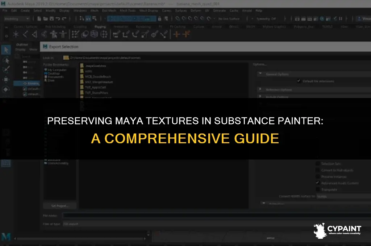Activate the Lasso Select tool in toolbox
This screenshot has width=371, height=246.
click(6, 60)
